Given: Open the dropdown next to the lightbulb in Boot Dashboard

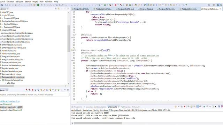Looking at the screenshot, I should click(53, 90).
